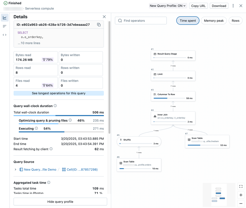Keep Time spent view selected
246x208 pixels.
point(188,21)
